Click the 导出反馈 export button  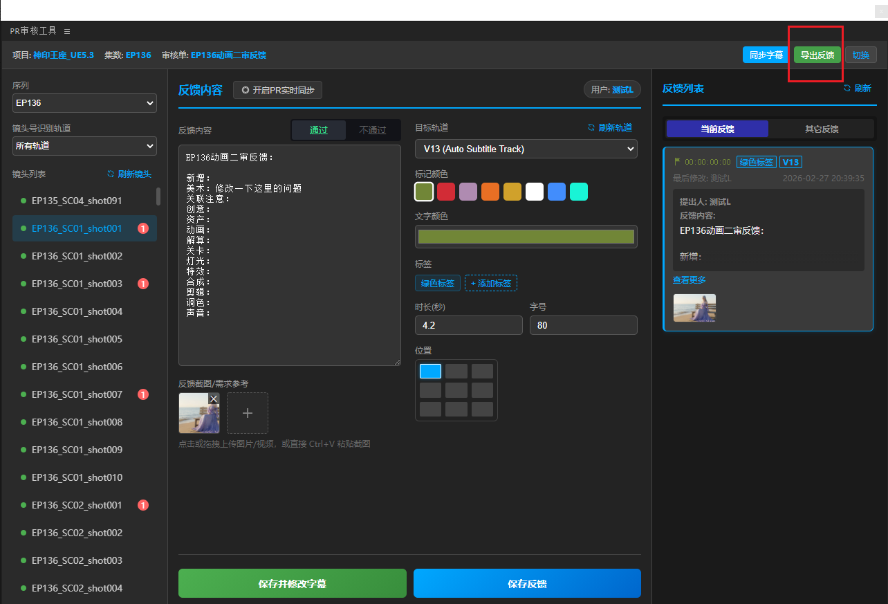[817, 55]
